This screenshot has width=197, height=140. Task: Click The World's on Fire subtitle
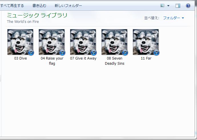click(x=23, y=22)
